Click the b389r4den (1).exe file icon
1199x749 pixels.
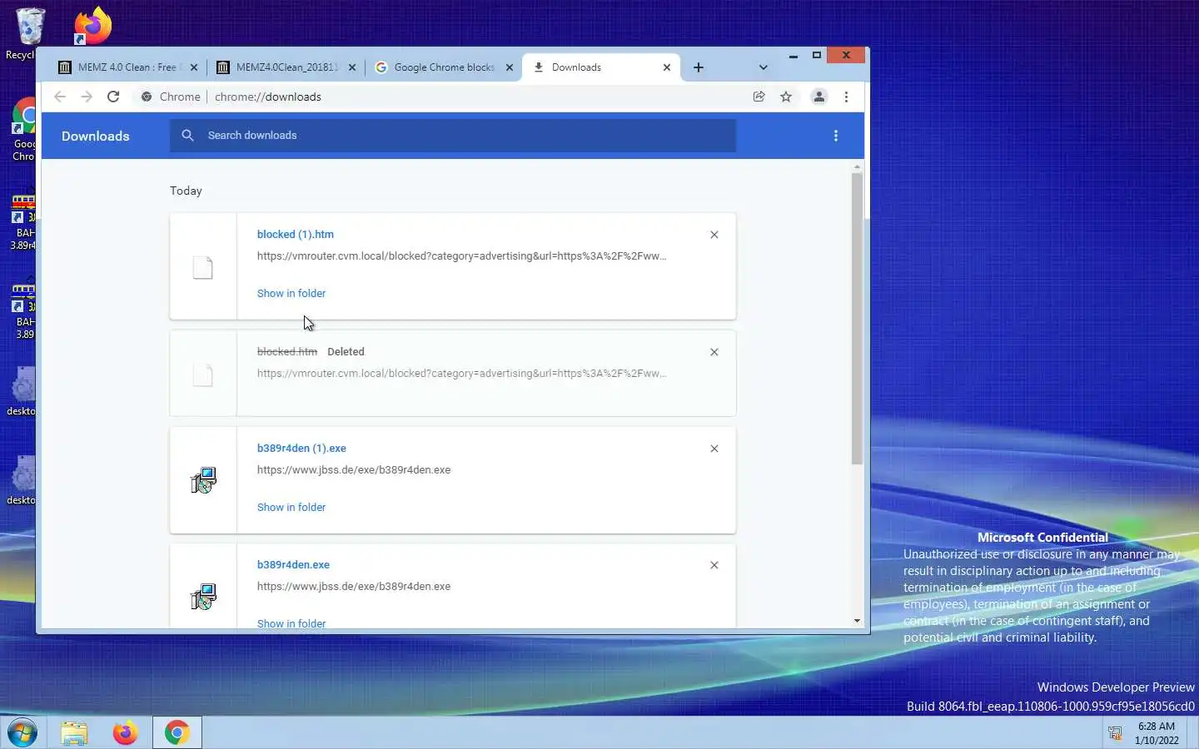[x=203, y=480]
